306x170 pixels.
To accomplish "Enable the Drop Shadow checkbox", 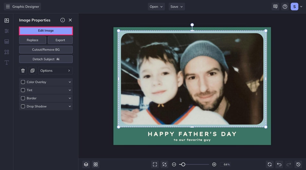I will (23, 106).
